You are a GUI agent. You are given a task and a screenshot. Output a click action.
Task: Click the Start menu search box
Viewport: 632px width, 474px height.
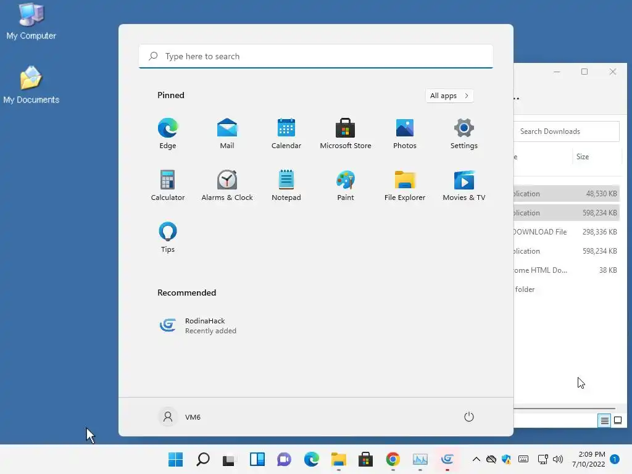coord(316,56)
